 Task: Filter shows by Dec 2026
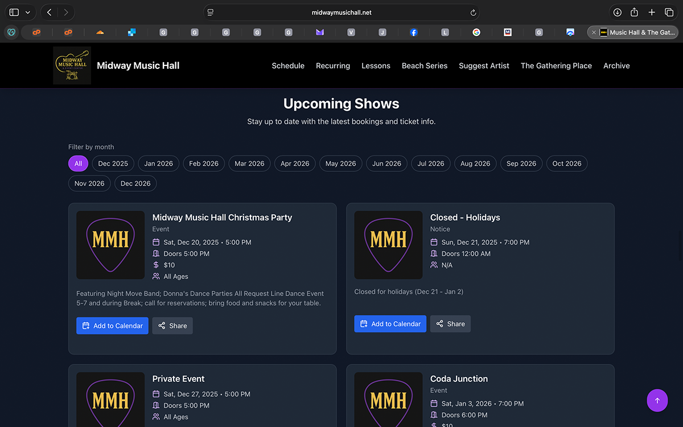tap(135, 183)
